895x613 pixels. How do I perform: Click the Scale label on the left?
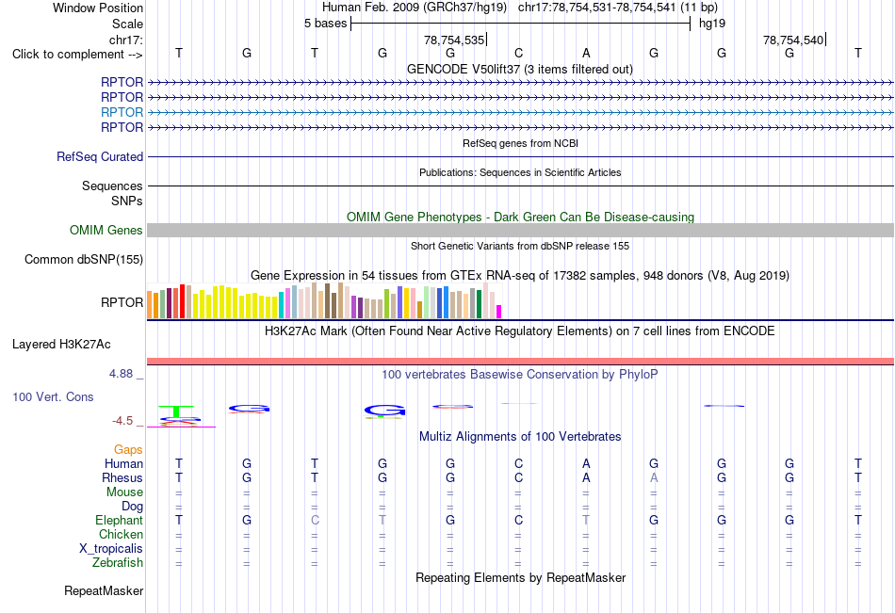coord(127,24)
